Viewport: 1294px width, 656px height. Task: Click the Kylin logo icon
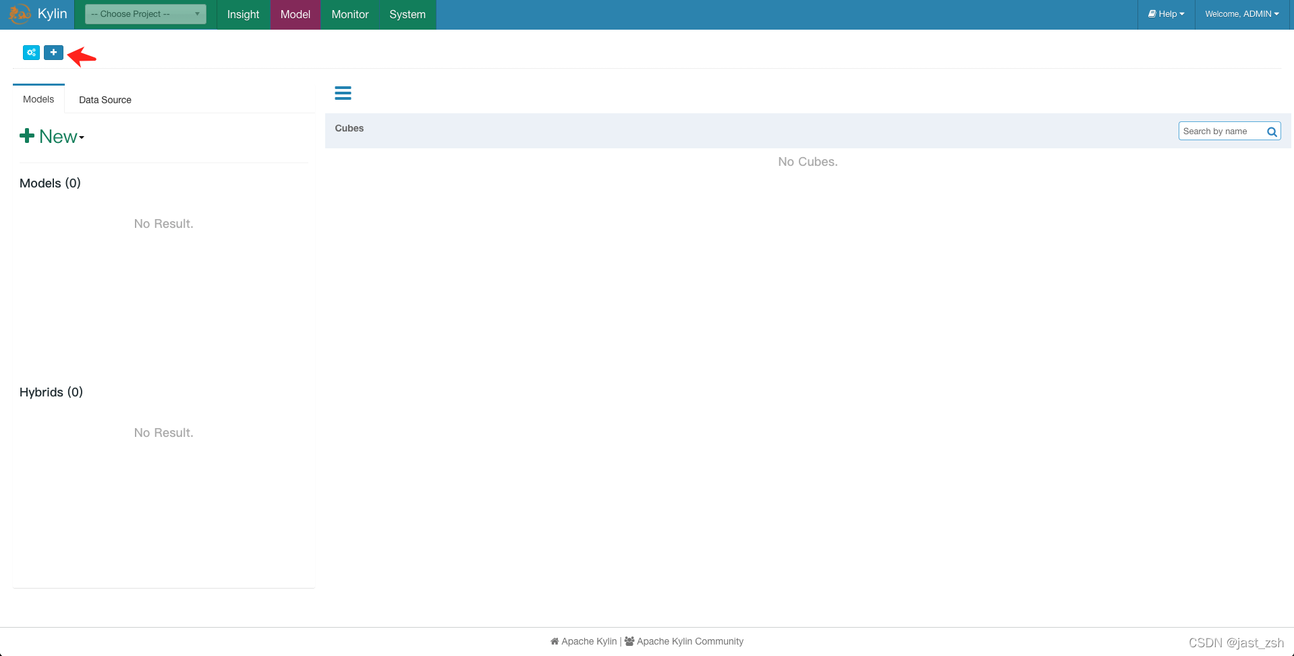[20, 14]
